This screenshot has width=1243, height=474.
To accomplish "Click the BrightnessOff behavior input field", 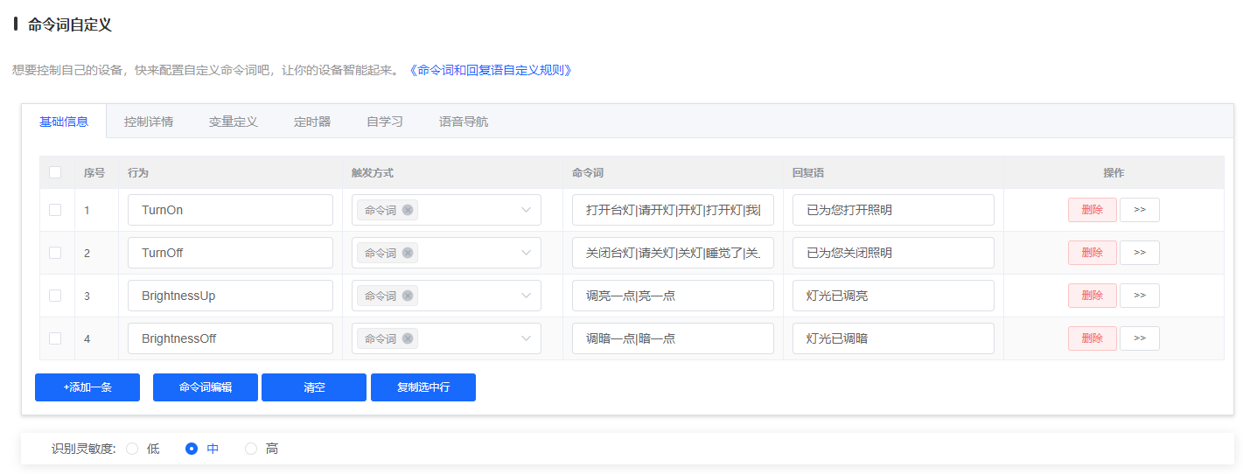I will tap(230, 338).
